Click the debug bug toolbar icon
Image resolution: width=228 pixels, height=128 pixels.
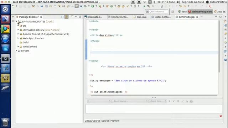coord(85,6)
